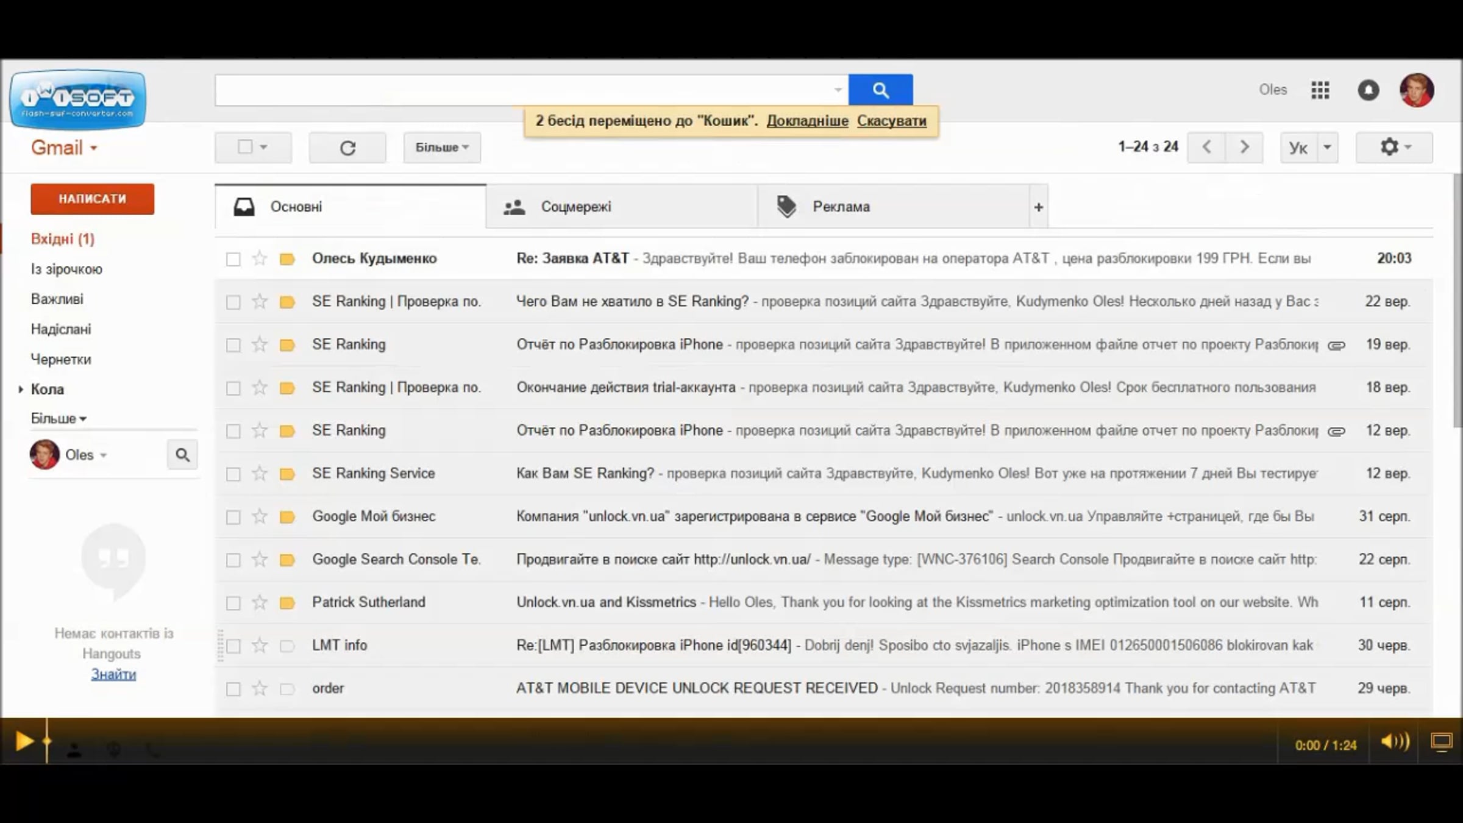Check the Patrick Sutherland email
Image resolution: width=1463 pixels, height=823 pixels.
(x=233, y=603)
